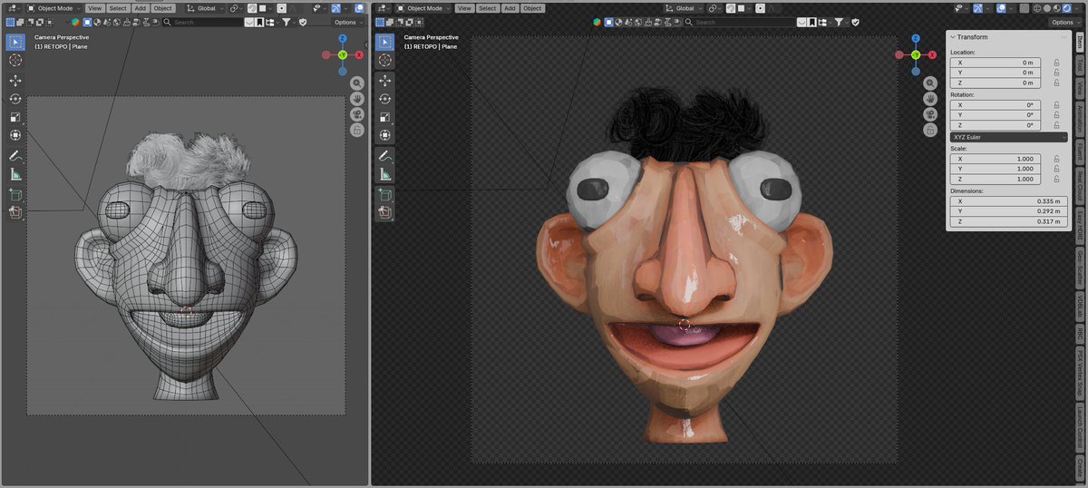Select the Cursor tool in left viewport
Image resolution: width=1088 pixels, height=488 pixels.
tap(15, 60)
